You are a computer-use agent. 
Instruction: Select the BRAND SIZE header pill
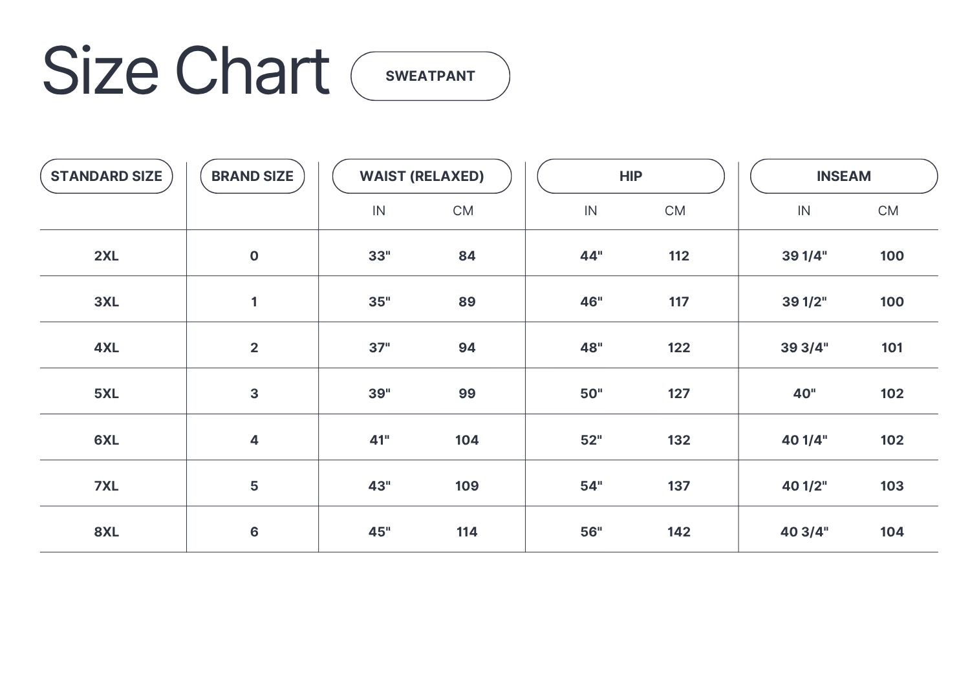[252, 176]
